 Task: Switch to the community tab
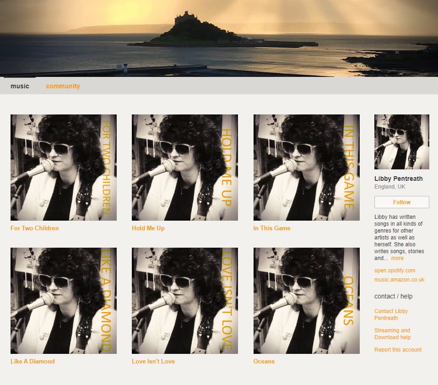click(x=63, y=86)
